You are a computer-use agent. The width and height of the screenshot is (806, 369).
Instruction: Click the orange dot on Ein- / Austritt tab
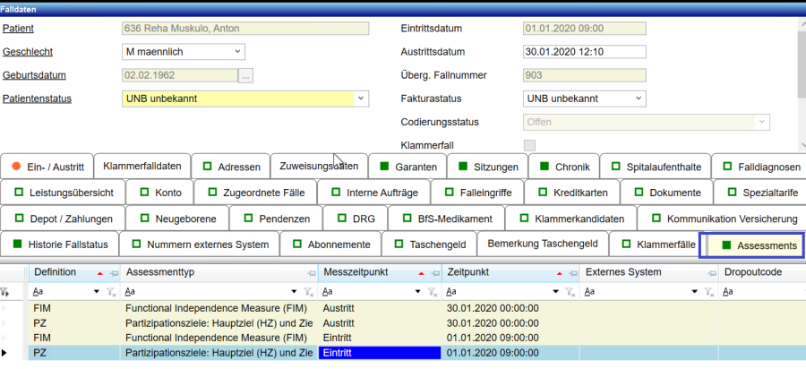coord(16,167)
